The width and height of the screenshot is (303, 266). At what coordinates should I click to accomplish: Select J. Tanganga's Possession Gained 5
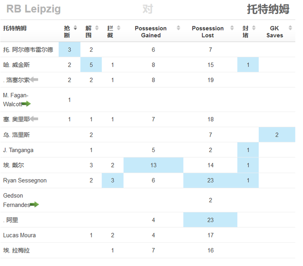(153, 150)
